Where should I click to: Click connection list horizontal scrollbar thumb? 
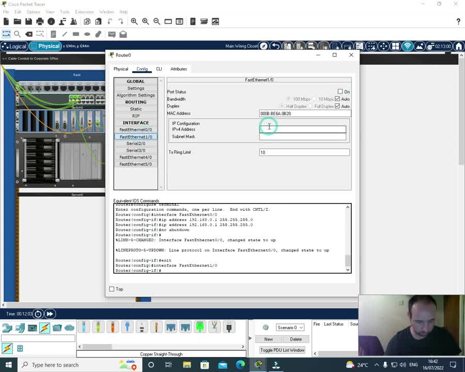coord(97,347)
